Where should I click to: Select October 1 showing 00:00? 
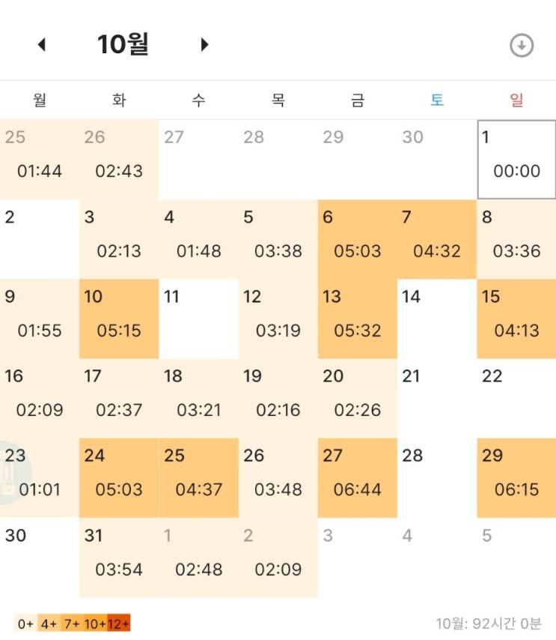pos(516,159)
